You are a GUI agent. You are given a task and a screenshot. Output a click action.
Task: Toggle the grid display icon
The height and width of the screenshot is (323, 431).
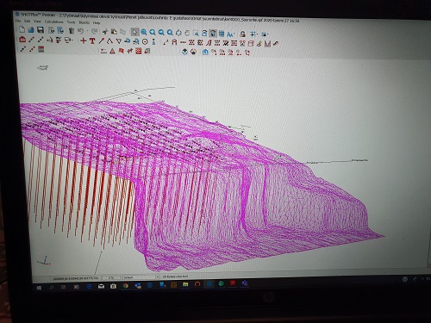pos(222,34)
